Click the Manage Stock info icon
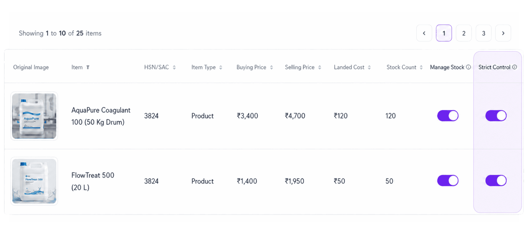This screenshot has width=528, height=234. pyautogui.click(x=469, y=67)
